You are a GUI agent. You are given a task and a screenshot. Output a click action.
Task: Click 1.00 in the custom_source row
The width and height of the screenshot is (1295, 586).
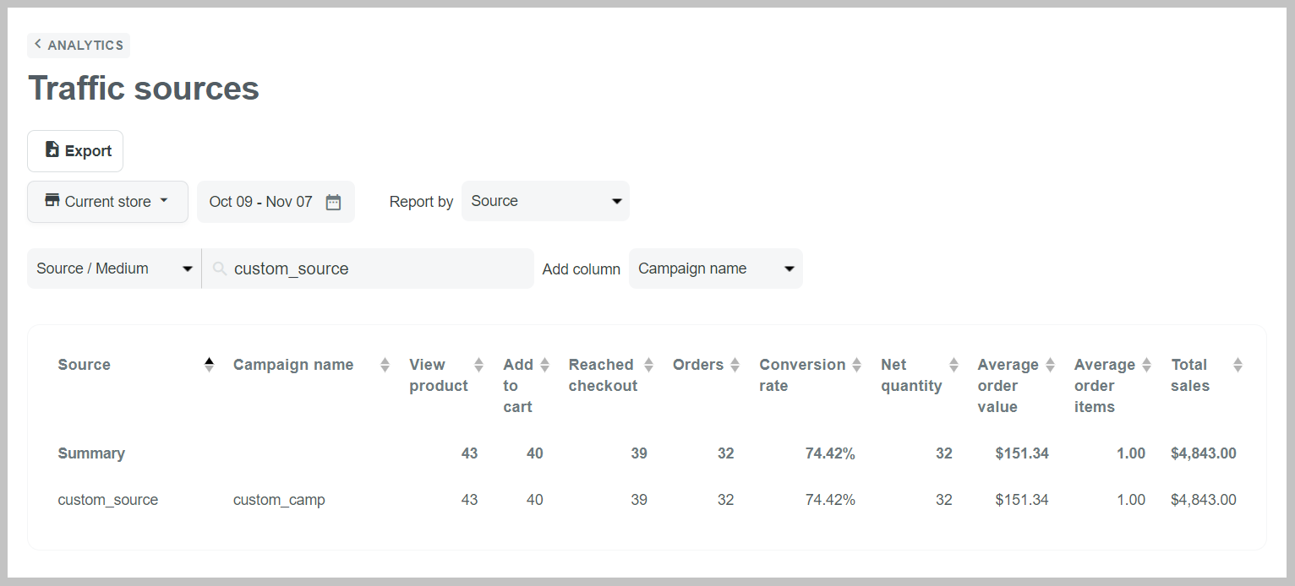pos(1131,500)
